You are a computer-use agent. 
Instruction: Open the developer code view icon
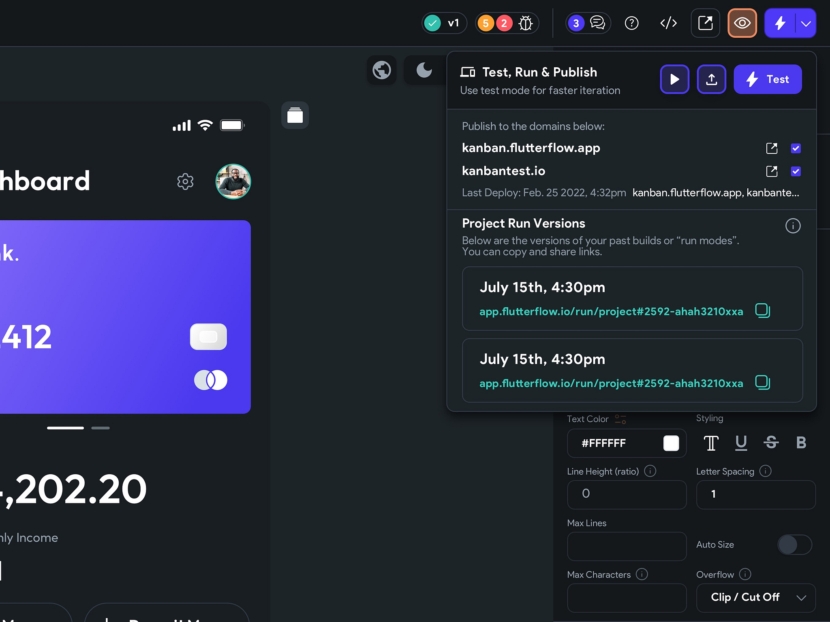[668, 23]
